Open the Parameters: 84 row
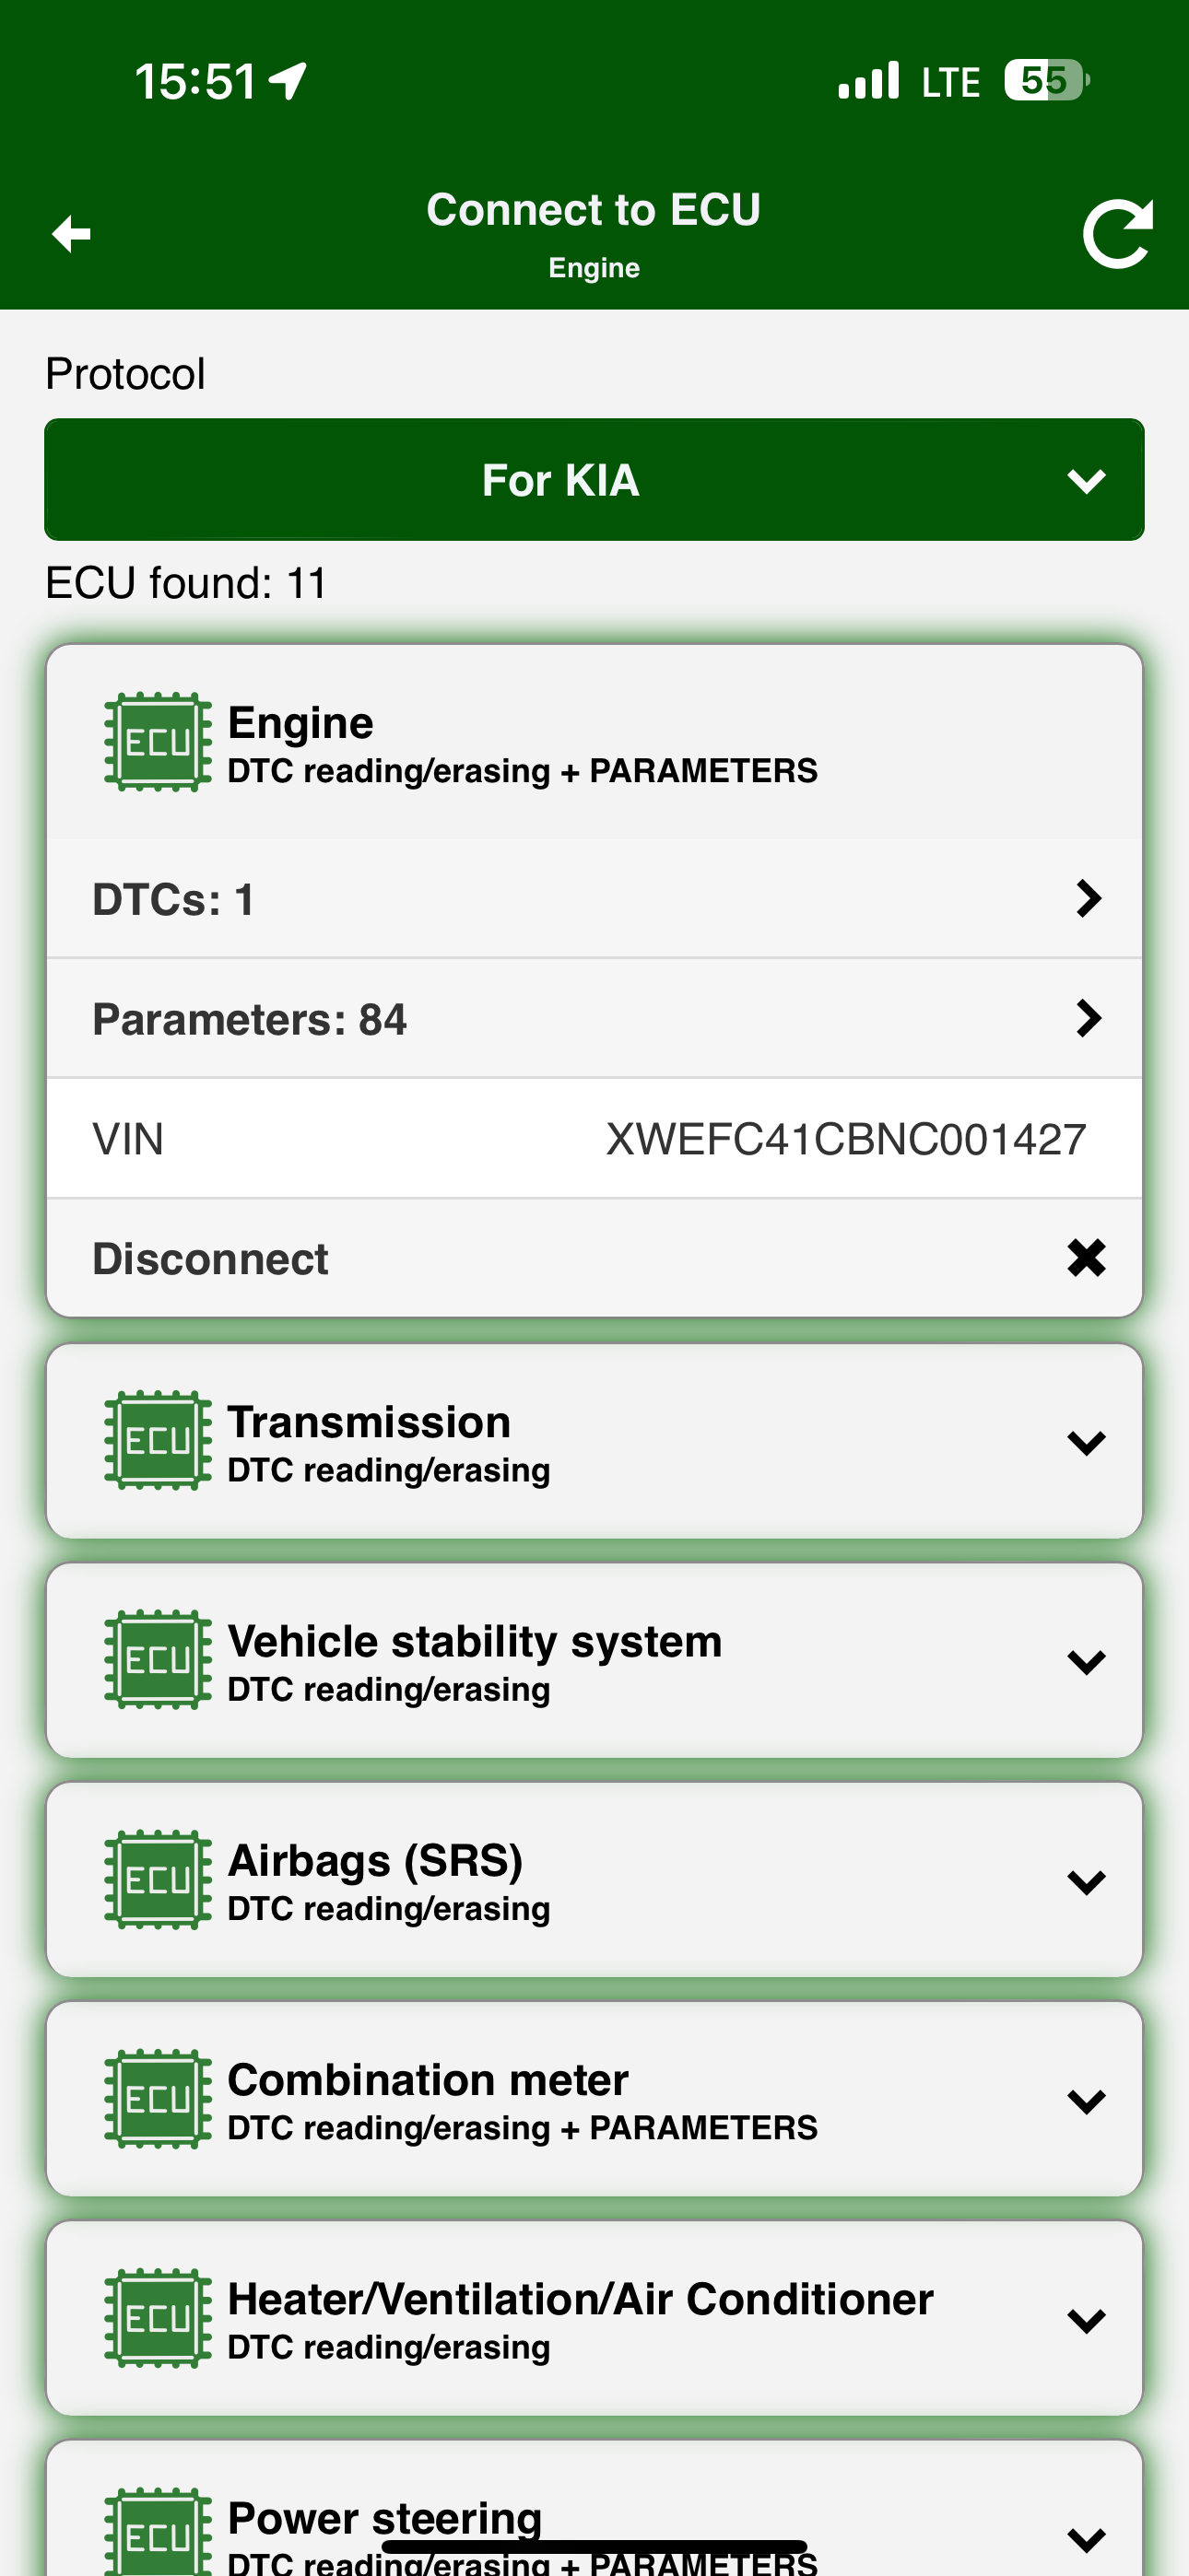1189x2576 pixels. tap(594, 1019)
